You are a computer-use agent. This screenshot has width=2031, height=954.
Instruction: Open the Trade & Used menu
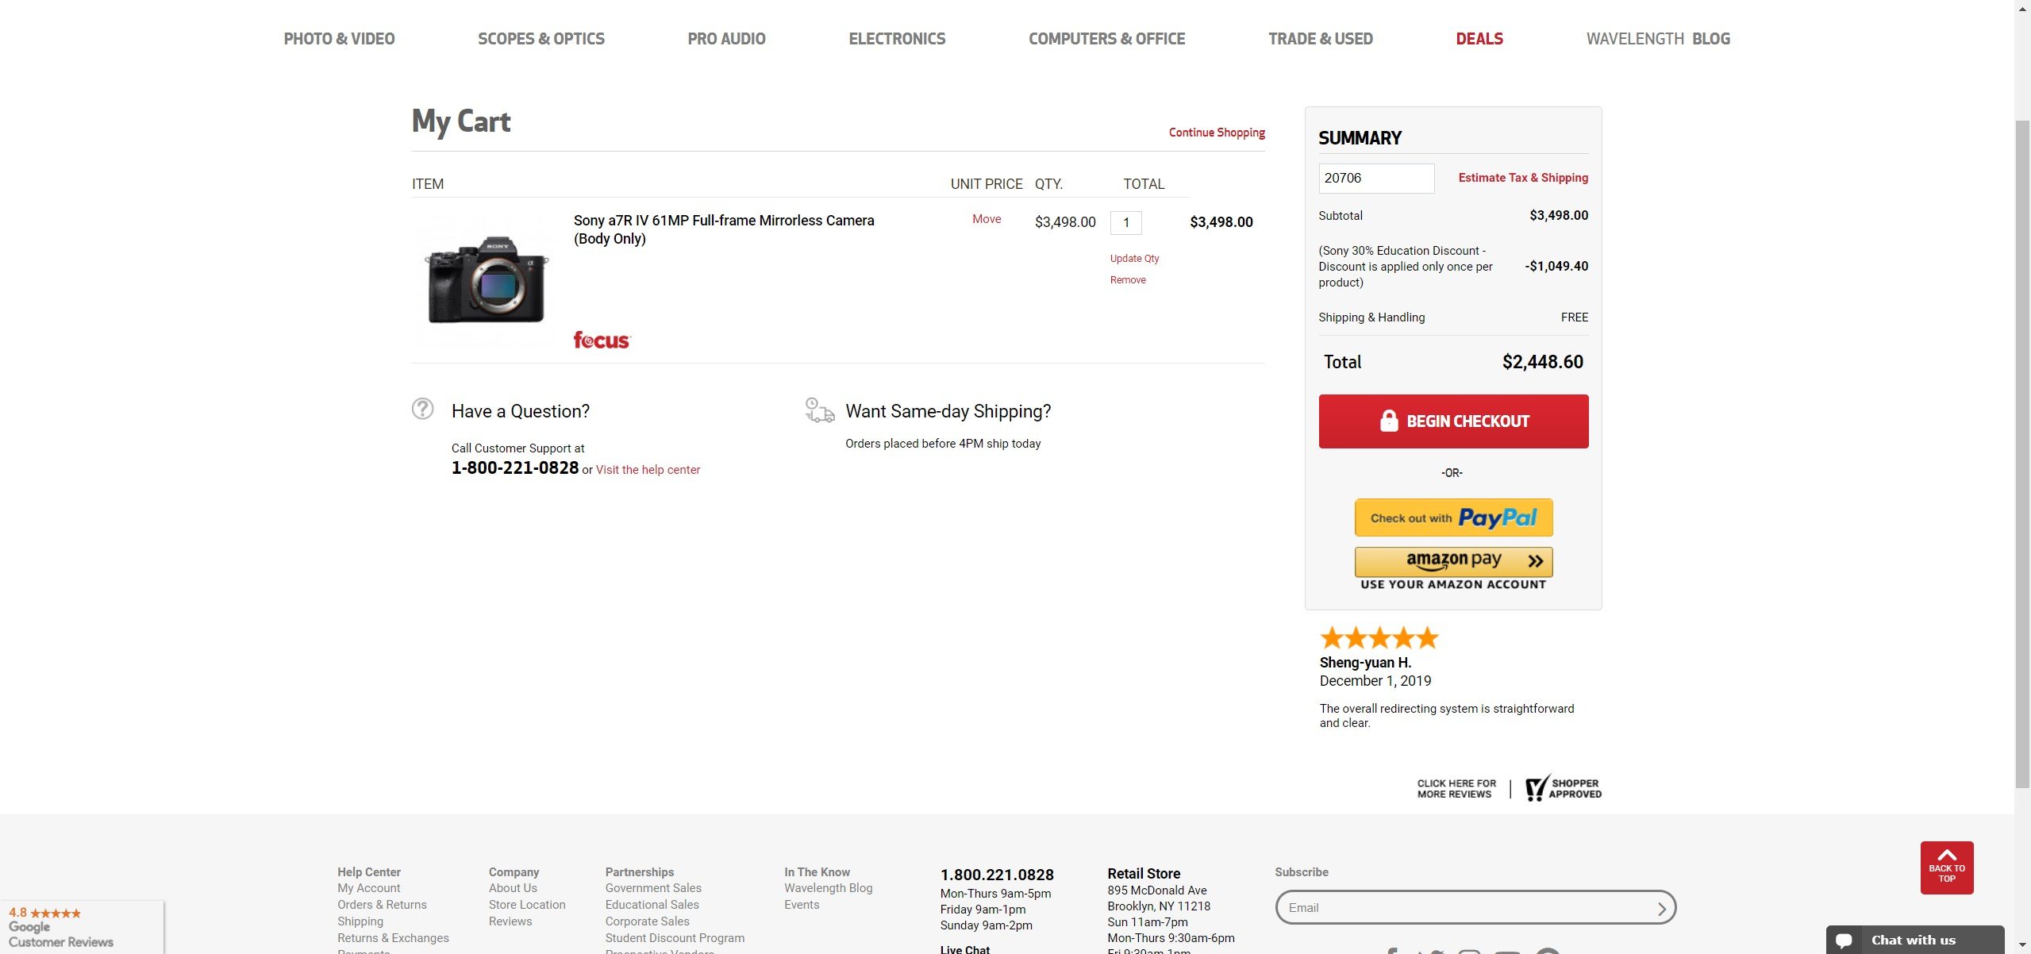click(x=1321, y=39)
